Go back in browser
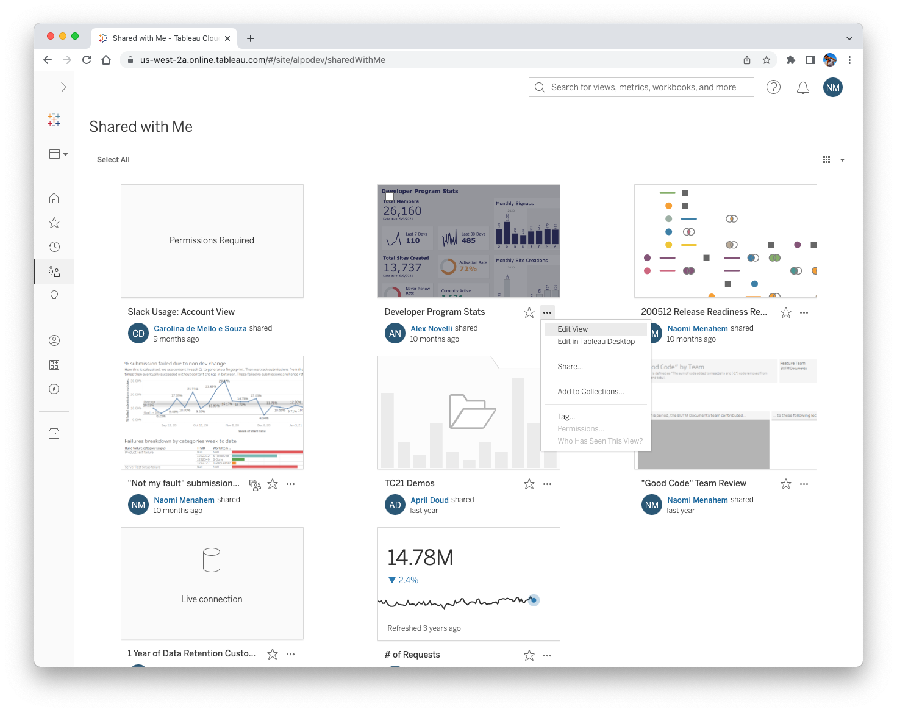The height and width of the screenshot is (712, 897). tap(48, 60)
